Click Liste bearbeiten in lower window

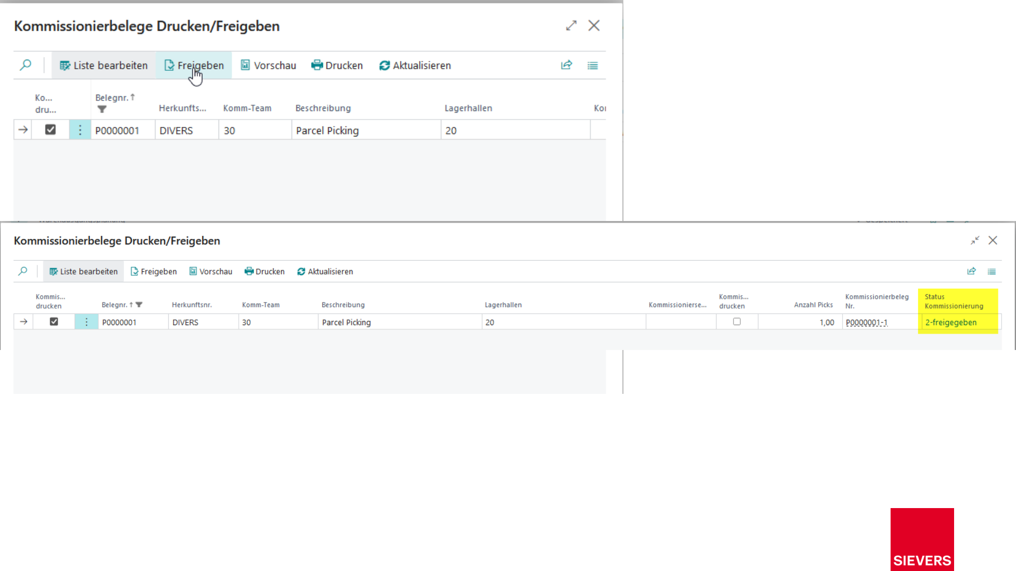(84, 271)
